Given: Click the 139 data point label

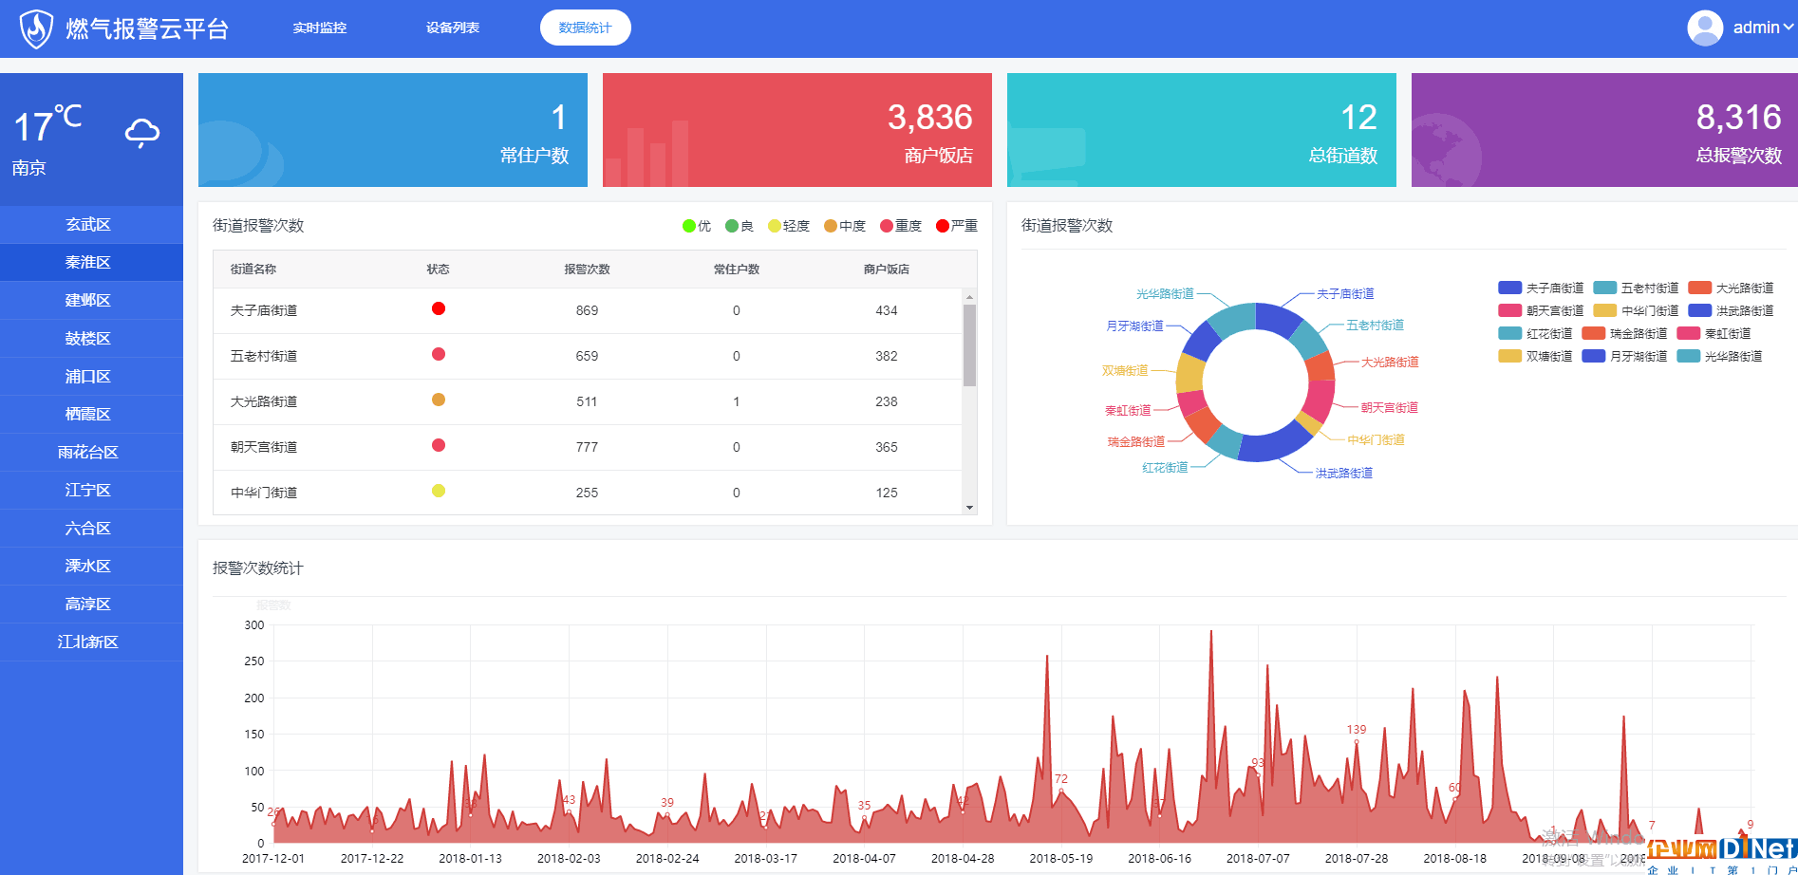Looking at the screenshot, I should point(1357,729).
